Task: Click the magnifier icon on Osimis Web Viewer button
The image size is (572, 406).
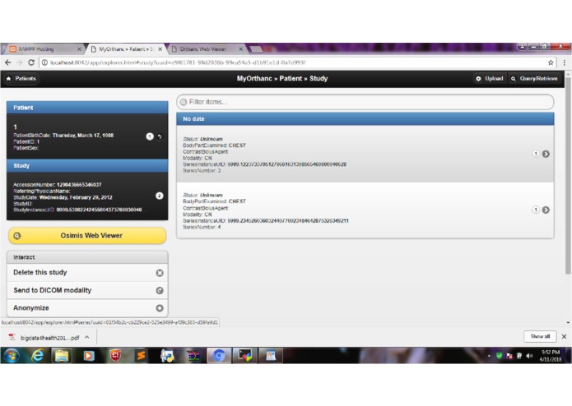Action: (x=16, y=236)
